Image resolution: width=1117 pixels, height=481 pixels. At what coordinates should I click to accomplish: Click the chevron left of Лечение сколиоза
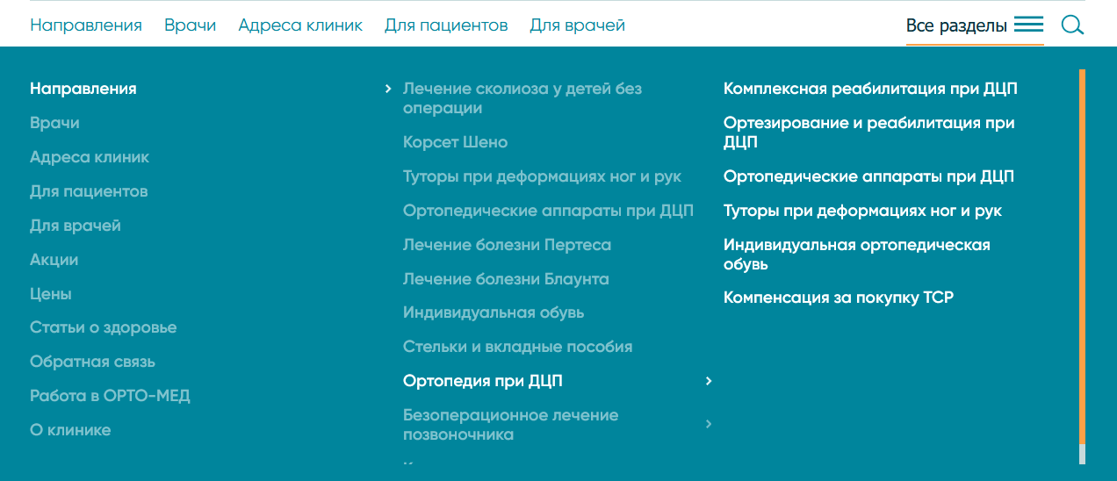[x=388, y=89]
